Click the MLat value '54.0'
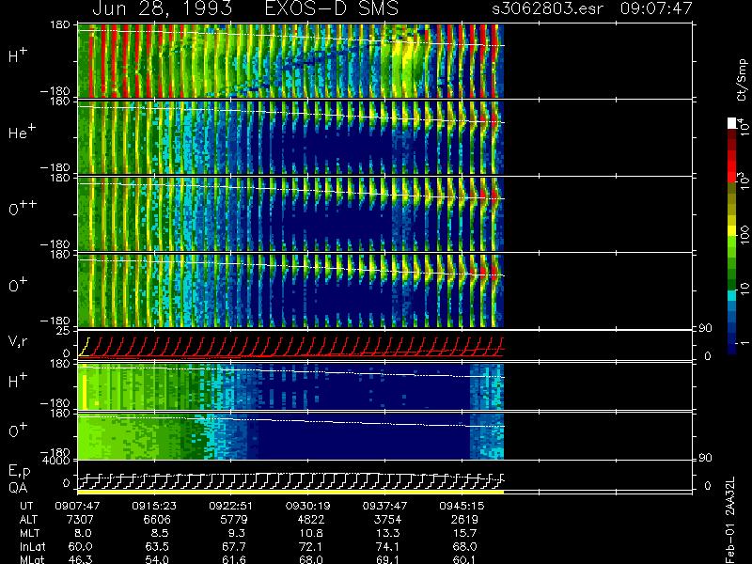 157,559
